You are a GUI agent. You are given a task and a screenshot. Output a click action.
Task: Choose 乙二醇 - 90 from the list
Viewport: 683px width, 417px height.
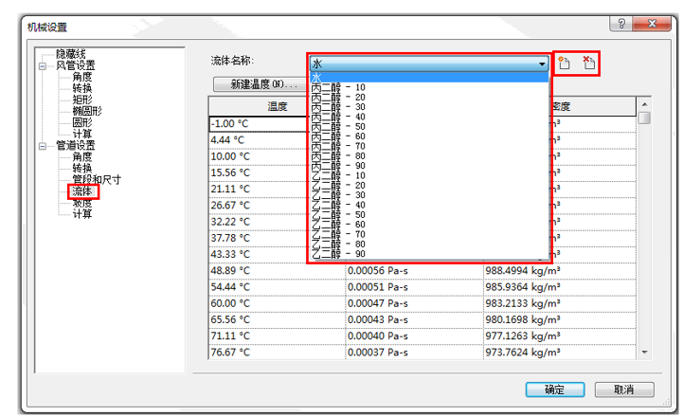pyautogui.click(x=338, y=254)
